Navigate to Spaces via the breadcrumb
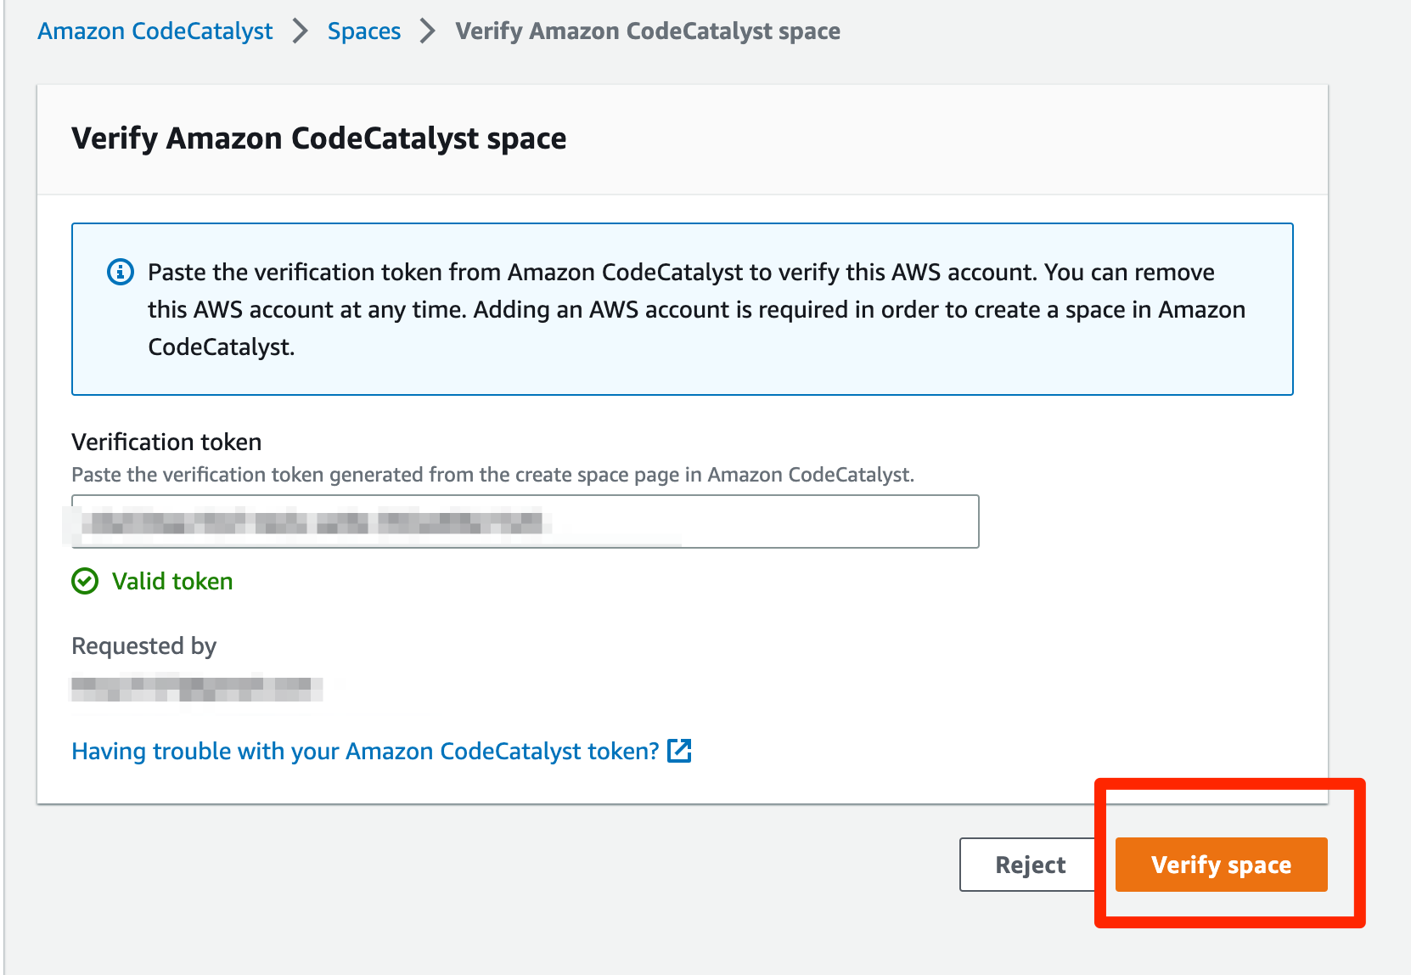The height and width of the screenshot is (975, 1411). [x=363, y=31]
